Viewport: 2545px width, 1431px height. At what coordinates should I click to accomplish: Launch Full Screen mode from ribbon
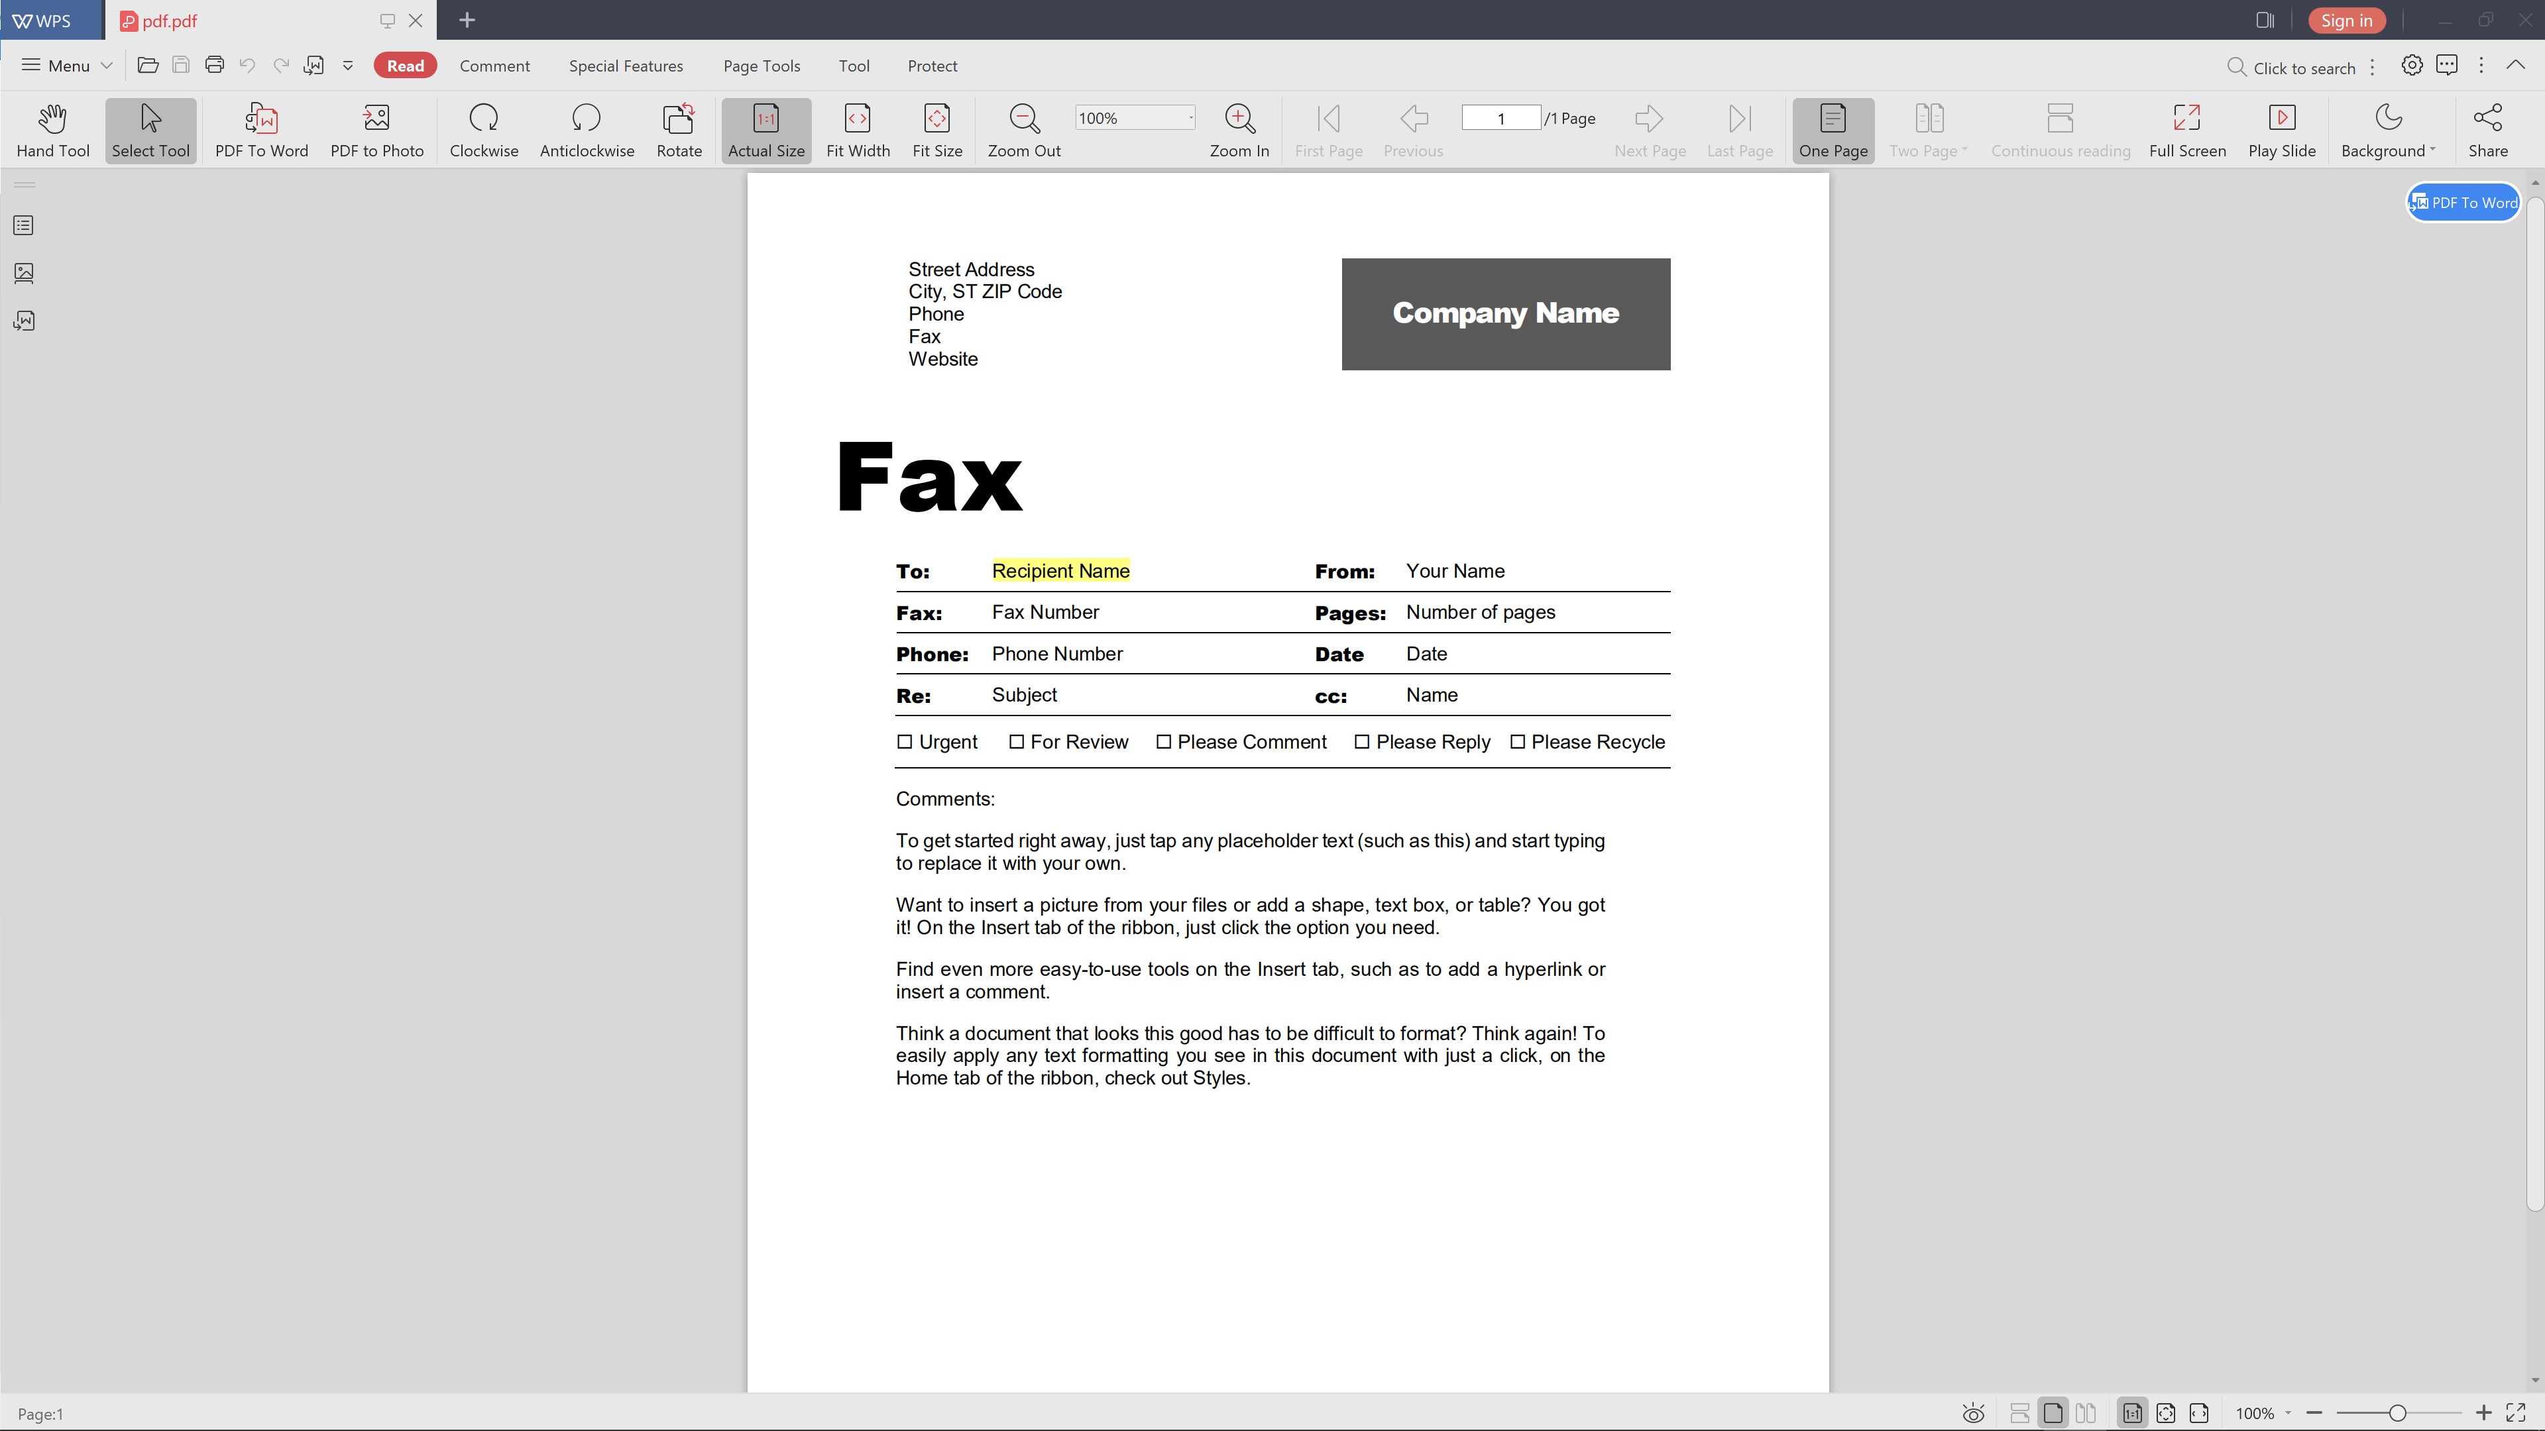pyautogui.click(x=2187, y=131)
